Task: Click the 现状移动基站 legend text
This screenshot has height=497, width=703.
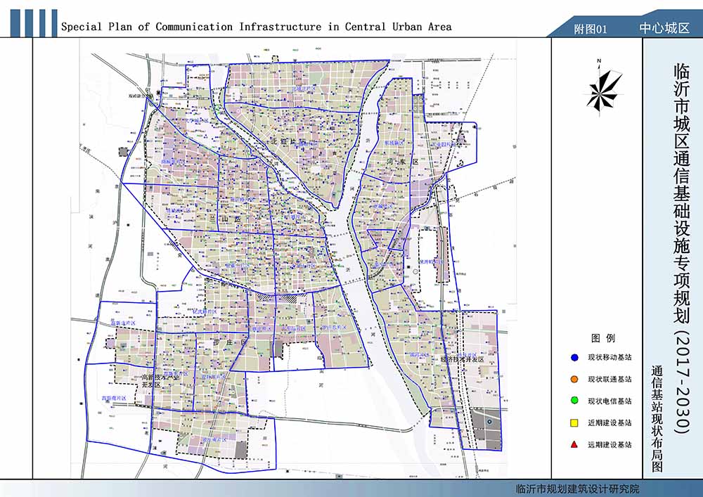Action: [610, 358]
